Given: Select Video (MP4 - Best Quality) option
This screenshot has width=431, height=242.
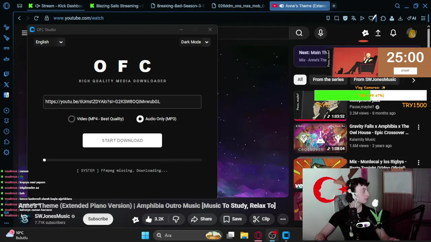Looking at the screenshot, I should 96,119.
